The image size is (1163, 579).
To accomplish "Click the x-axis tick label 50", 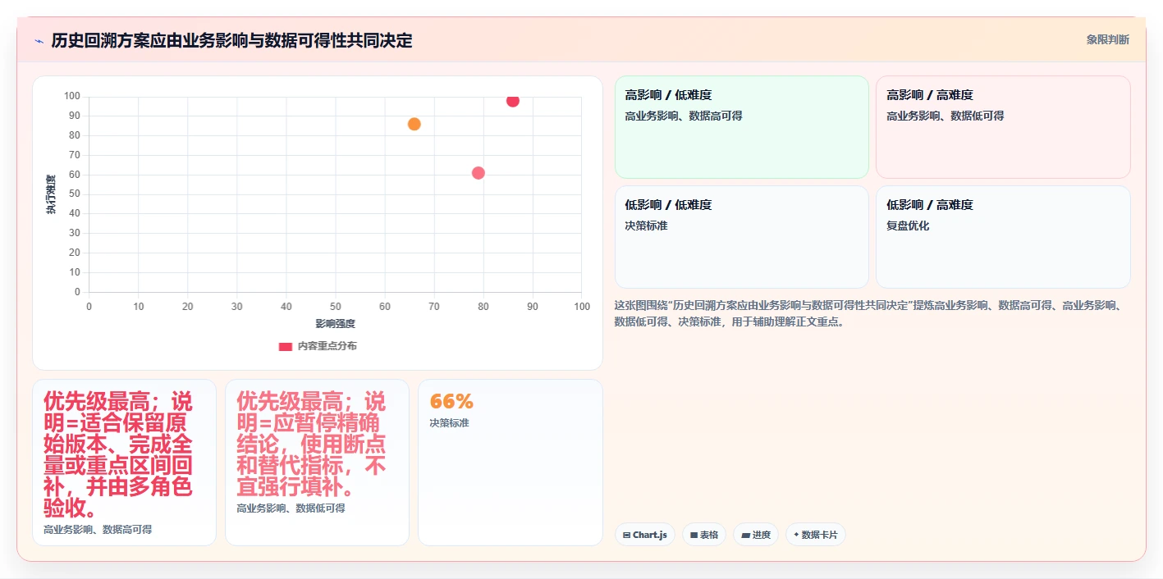I will (x=336, y=307).
